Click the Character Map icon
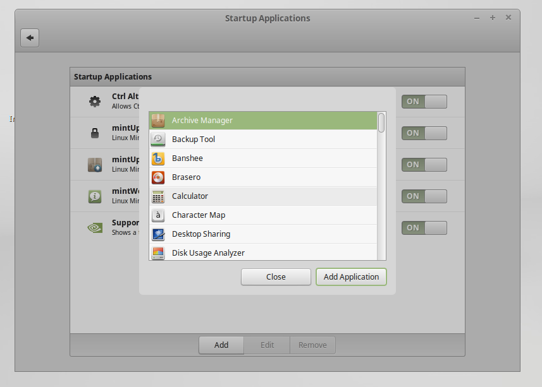The height and width of the screenshot is (387, 542). [x=158, y=215]
